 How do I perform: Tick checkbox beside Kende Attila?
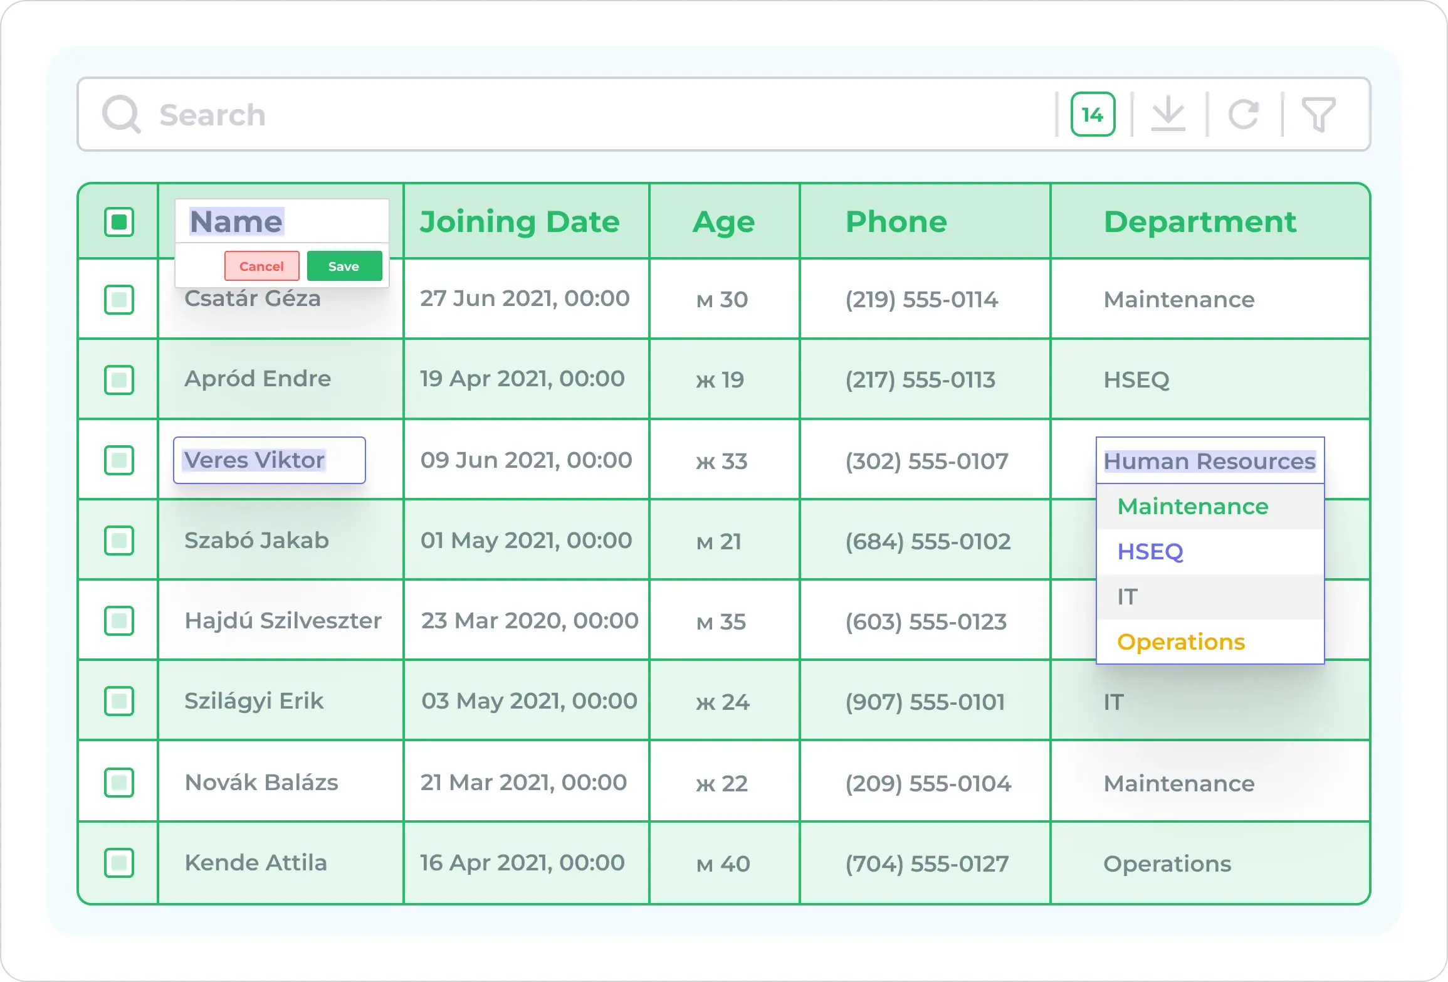pyautogui.click(x=119, y=863)
